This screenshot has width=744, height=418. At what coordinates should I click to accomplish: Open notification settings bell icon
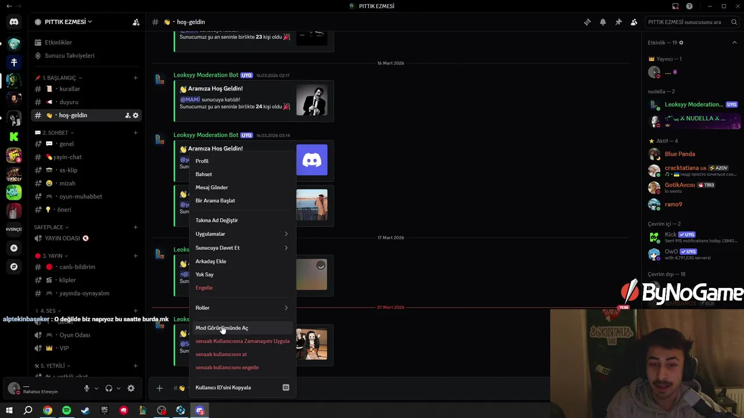click(603, 22)
